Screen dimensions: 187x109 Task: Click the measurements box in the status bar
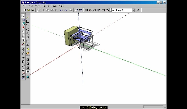[x=153, y=106]
